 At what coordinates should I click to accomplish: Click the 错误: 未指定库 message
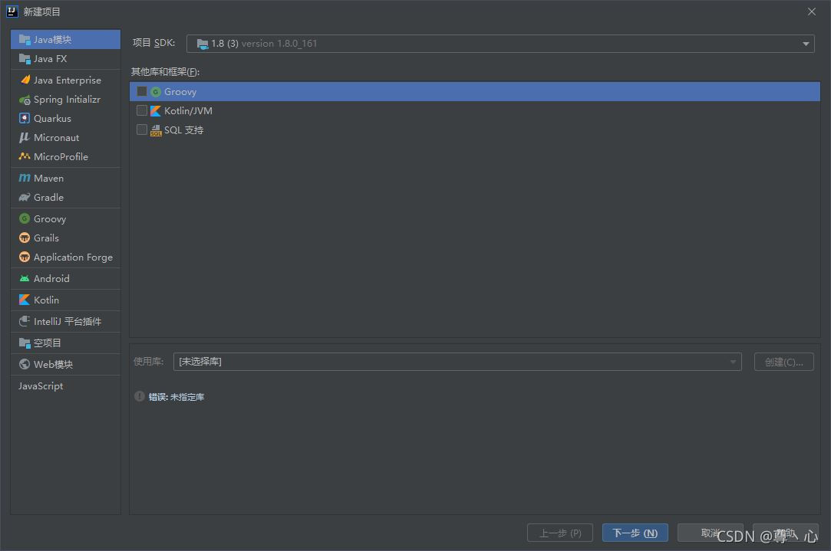click(x=176, y=397)
